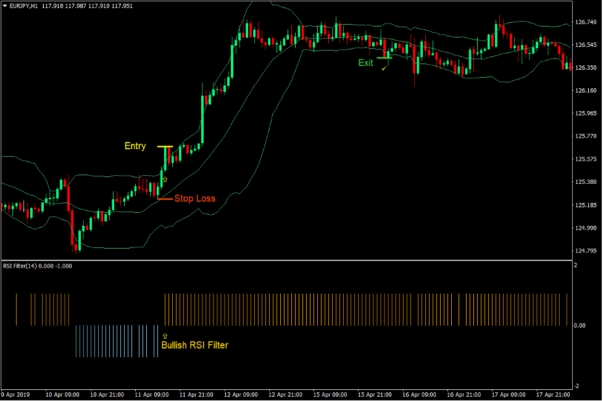
Task: Click the bullish arrow in the RSI window
Action: [164, 335]
